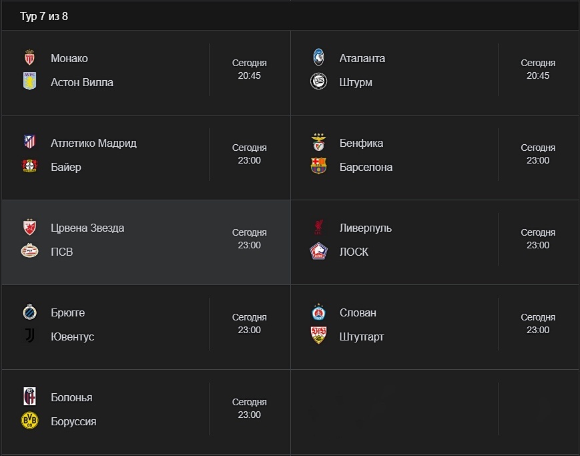Open the Штурм team link
580x456 pixels.
356,82
